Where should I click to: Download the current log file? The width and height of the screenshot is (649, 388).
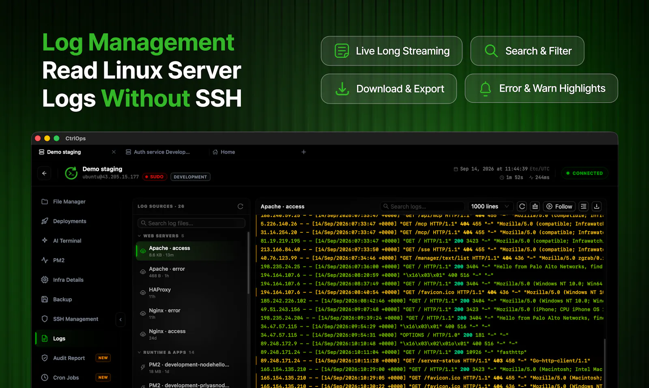tap(597, 206)
